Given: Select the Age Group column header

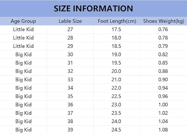Looking at the screenshot, I should (23, 21).
